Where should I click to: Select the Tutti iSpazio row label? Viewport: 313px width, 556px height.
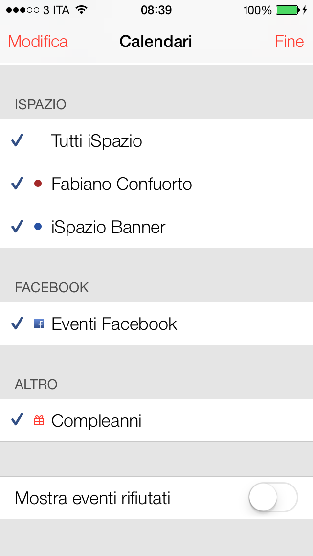tap(97, 141)
